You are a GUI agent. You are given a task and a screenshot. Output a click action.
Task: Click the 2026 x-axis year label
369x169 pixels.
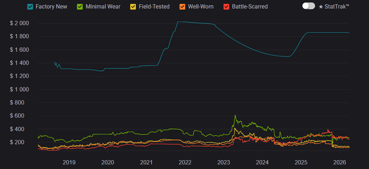pyautogui.click(x=340, y=162)
